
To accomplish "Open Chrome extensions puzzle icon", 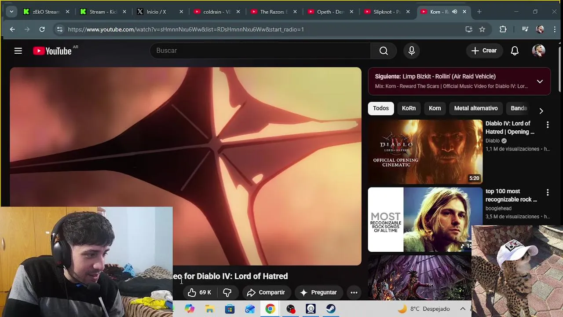I will click(503, 29).
